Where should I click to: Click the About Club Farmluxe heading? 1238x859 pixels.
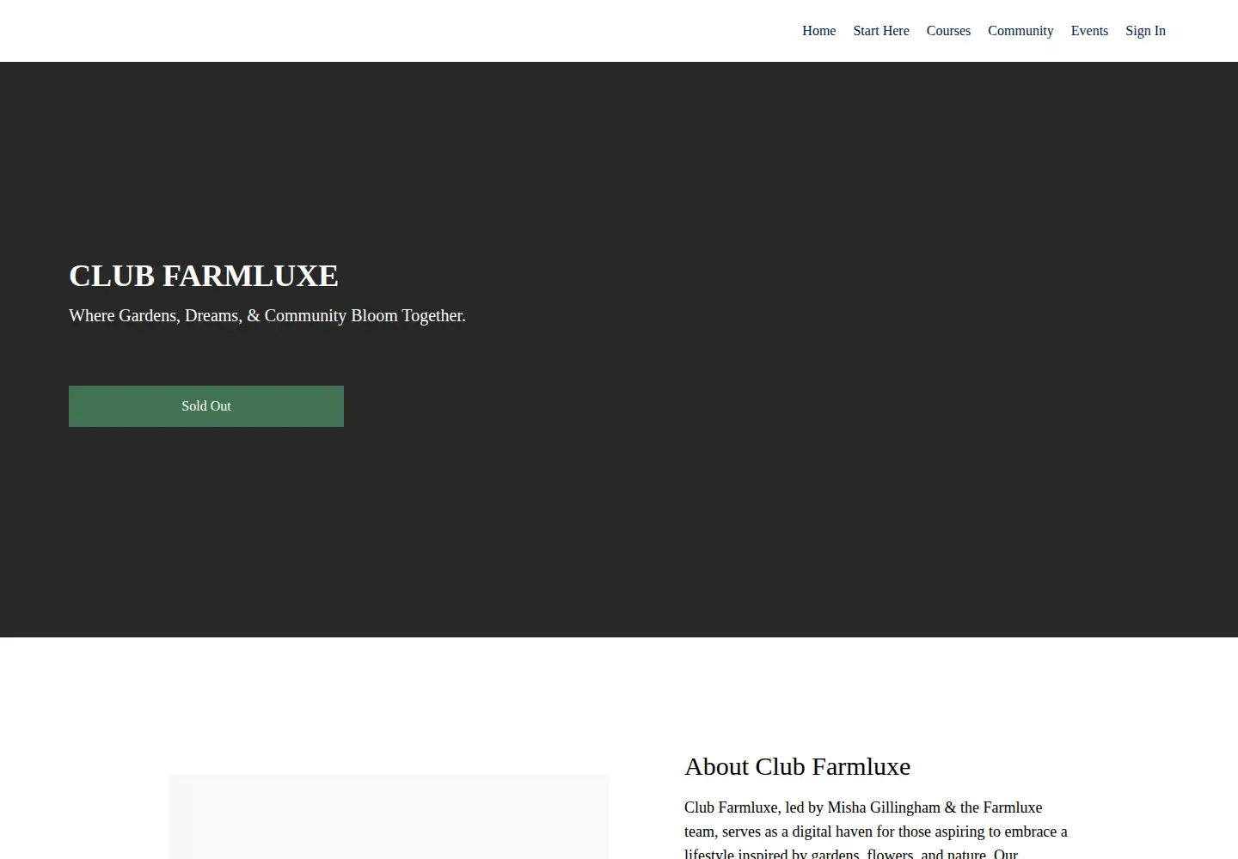(x=797, y=766)
